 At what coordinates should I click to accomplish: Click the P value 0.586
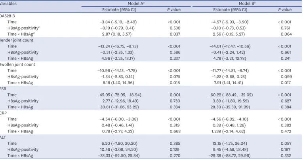[x=175, y=52]
